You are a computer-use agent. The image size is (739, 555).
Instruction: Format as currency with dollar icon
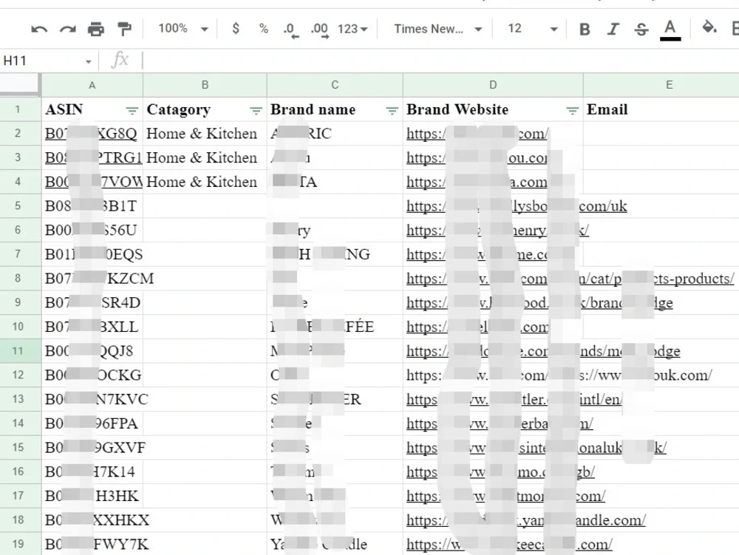(x=236, y=29)
